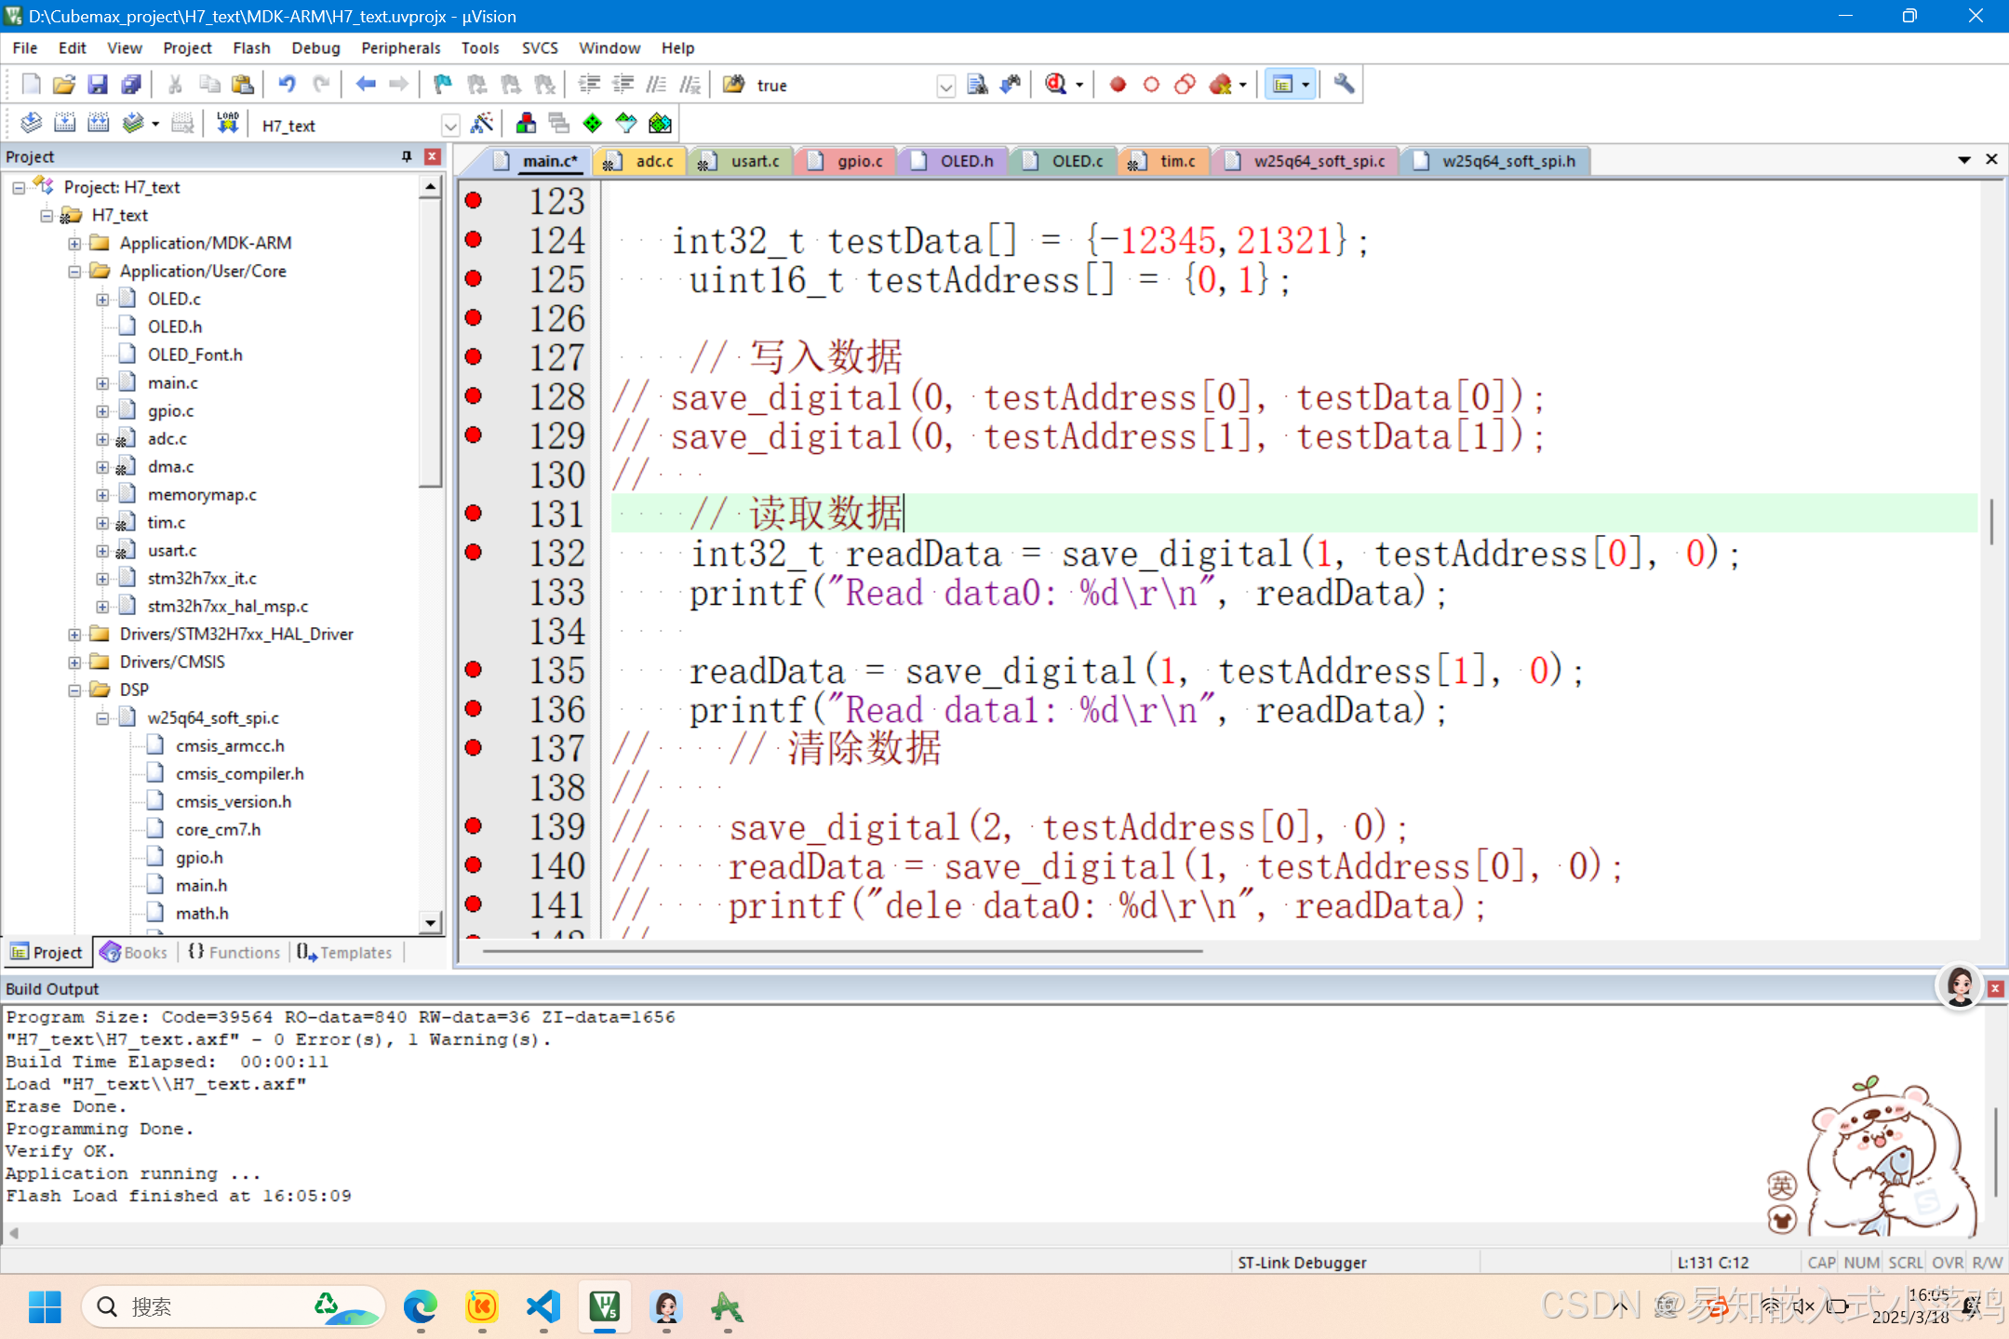Click the Save All toolbar icon
Screen dimensions: 2009x1339
(x=131, y=85)
